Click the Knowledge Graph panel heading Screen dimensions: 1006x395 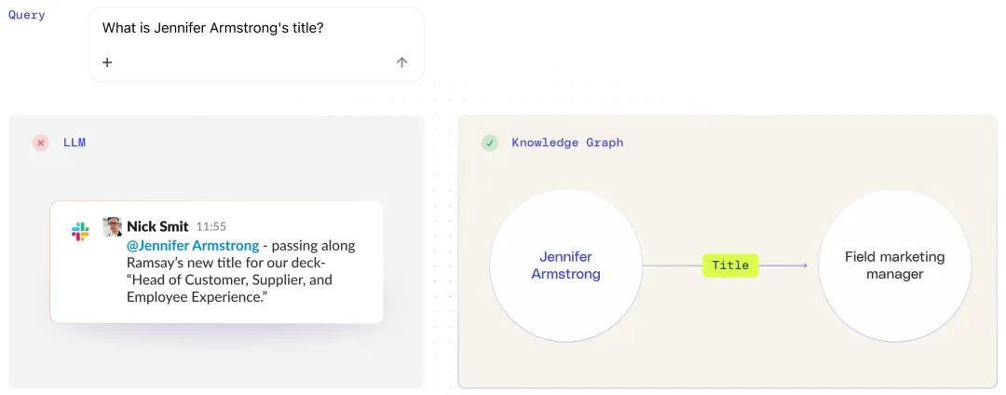click(567, 143)
